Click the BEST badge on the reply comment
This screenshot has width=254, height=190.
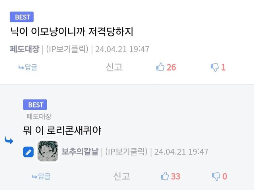(36, 105)
